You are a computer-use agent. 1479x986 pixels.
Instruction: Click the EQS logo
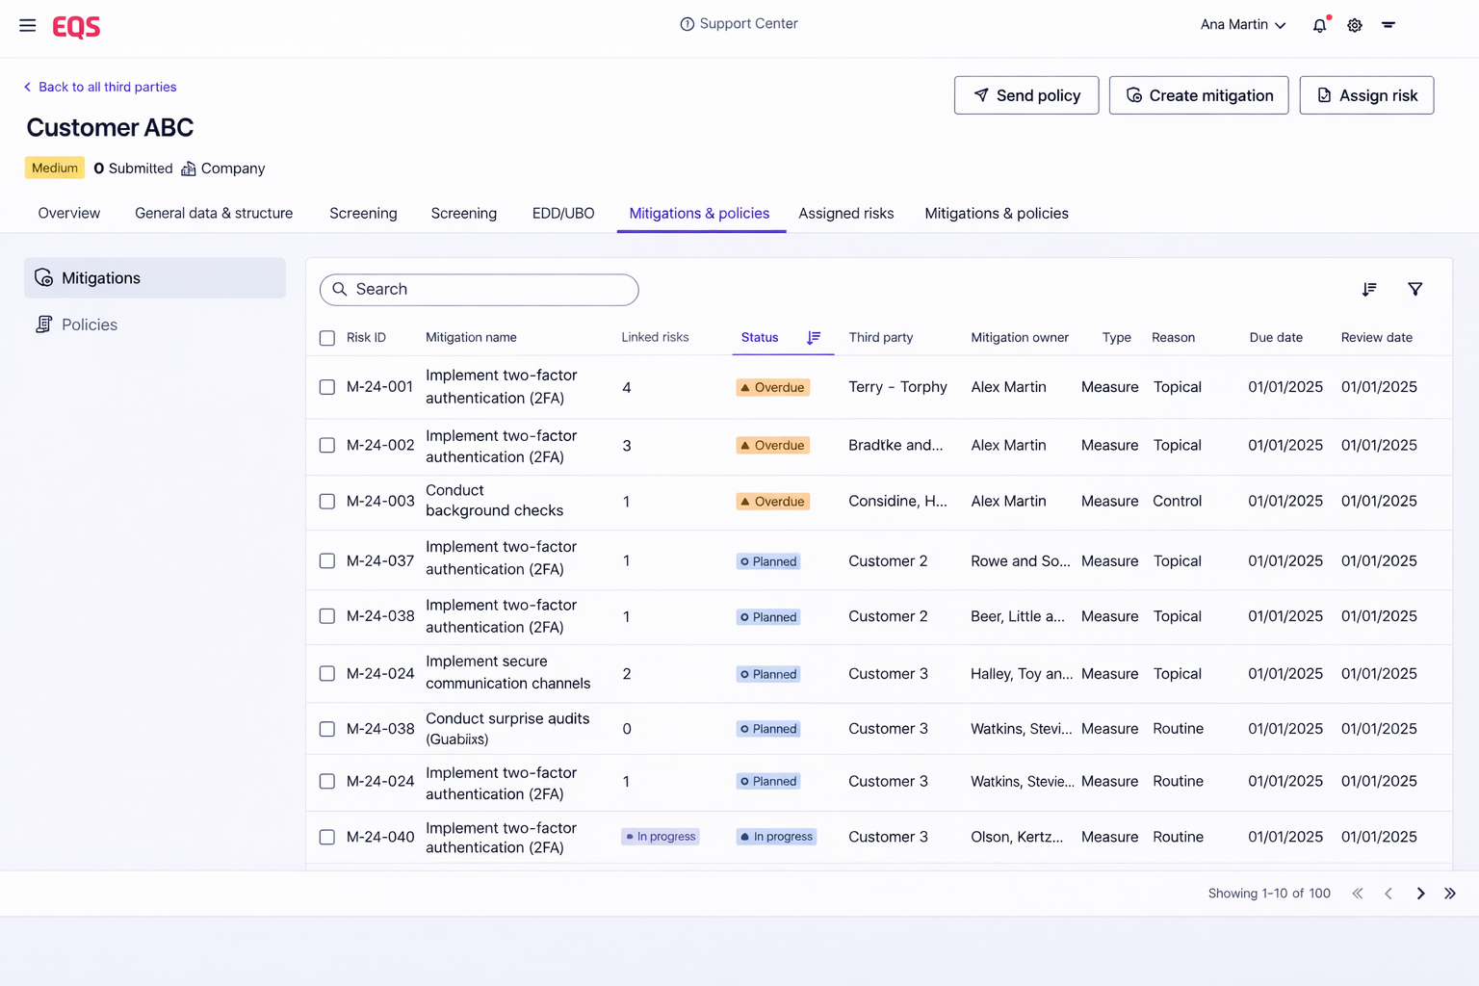[76, 26]
